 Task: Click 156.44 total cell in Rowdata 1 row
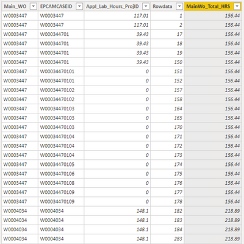pos(213,16)
